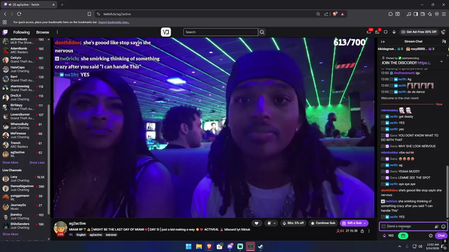Click the Get Bits diamond icon in top bar
This screenshot has height=252, width=449.
394,32
